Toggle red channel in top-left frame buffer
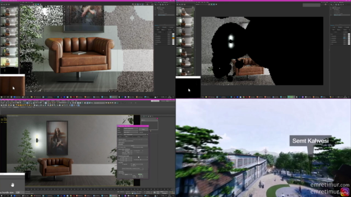 (33, 4)
